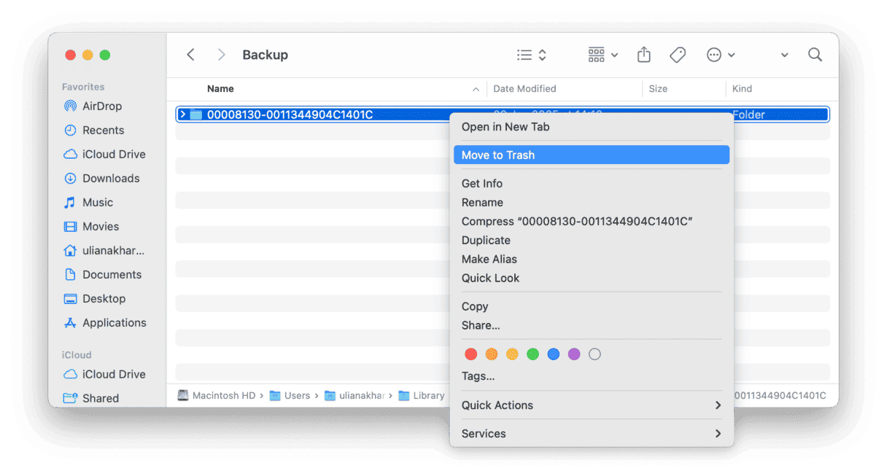Navigate back using the back arrow
This screenshot has height=471, width=887.
[x=190, y=54]
